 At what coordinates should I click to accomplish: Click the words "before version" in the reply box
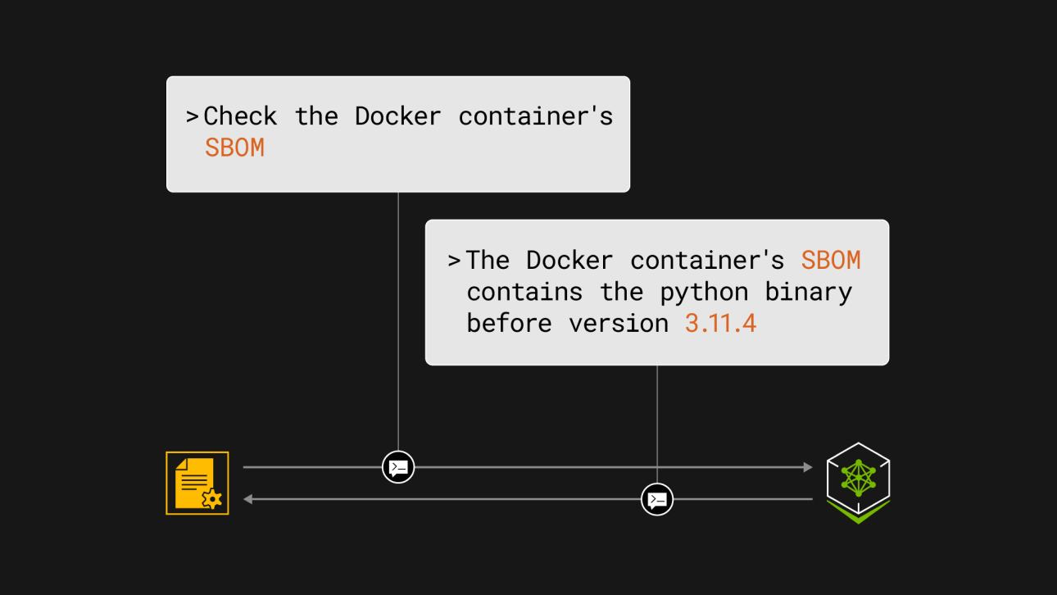click(x=567, y=323)
